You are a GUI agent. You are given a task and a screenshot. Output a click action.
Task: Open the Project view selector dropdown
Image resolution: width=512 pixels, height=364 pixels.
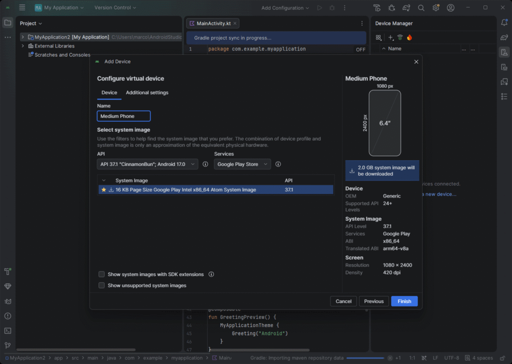(x=30, y=23)
